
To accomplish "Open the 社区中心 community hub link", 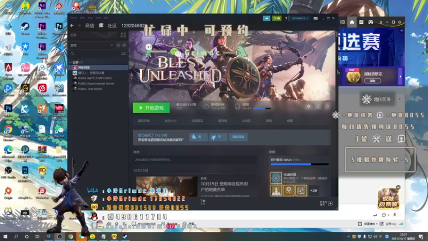I will 170,121.
